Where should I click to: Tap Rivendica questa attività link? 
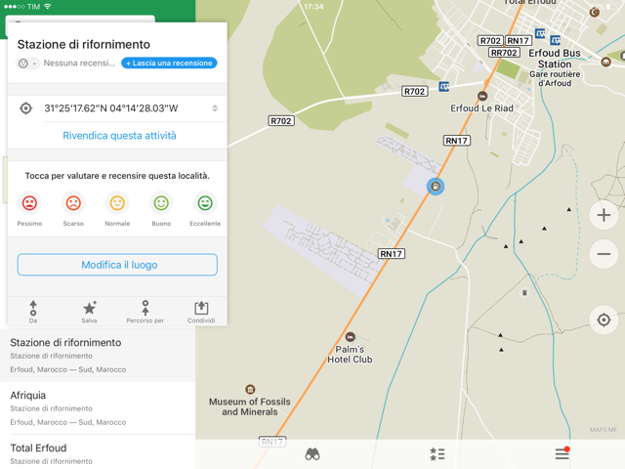[x=119, y=136]
